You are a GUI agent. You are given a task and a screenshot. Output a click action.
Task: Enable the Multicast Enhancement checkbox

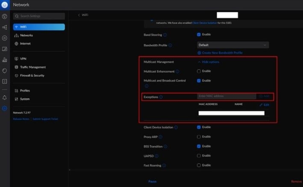[x=199, y=71]
